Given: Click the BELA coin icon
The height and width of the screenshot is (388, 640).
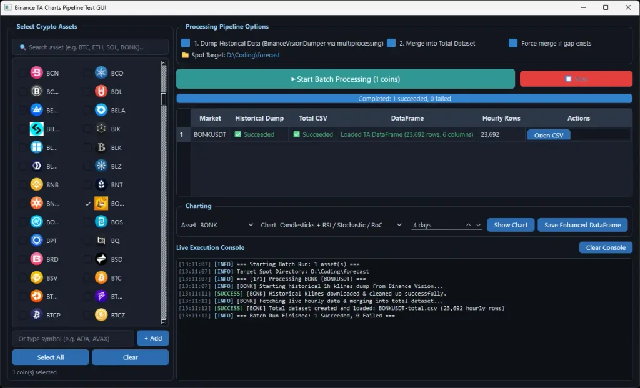Looking at the screenshot, I should [x=101, y=110].
